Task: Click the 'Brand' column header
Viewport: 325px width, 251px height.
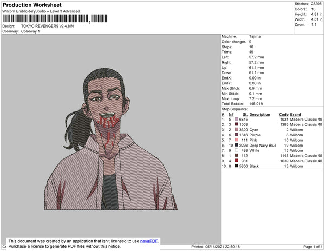Action: tap(295, 115)
